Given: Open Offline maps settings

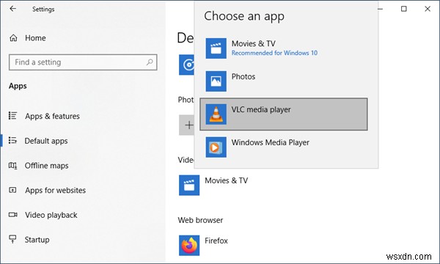Looking at the screenshot, I should [47, 166].
